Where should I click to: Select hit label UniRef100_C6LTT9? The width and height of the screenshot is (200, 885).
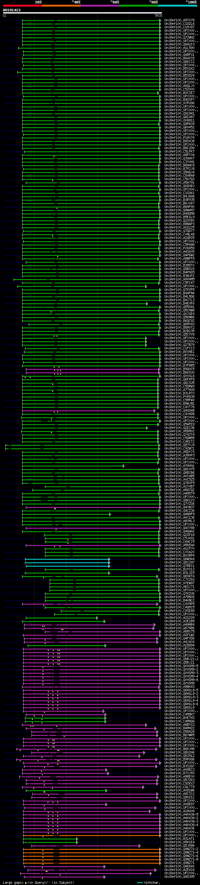pos(179,787)
